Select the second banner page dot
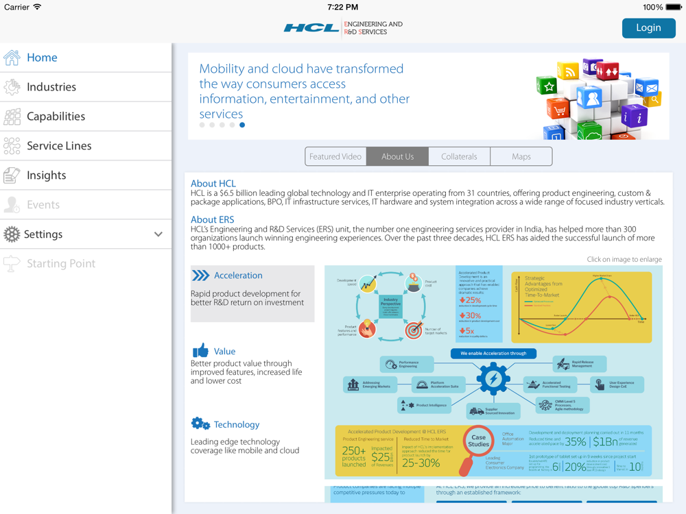 [x=212, y=125]
